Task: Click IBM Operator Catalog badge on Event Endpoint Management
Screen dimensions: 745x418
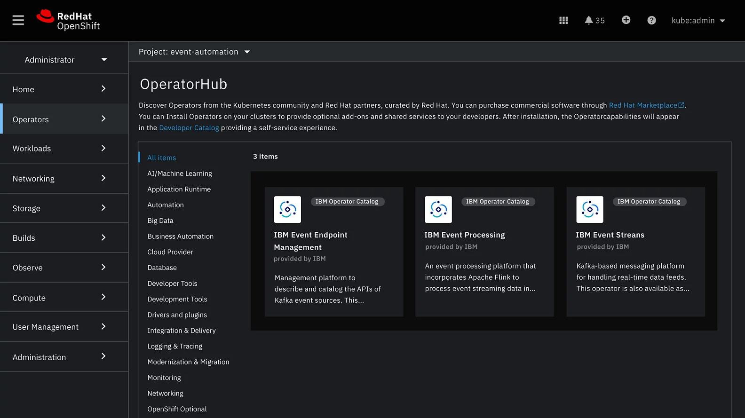Action: (x=347, y=202)
